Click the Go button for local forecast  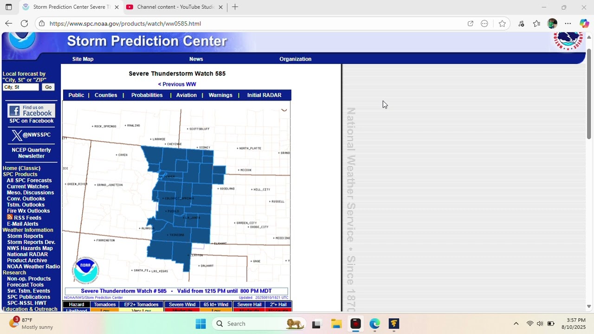[x=48, y=87]
